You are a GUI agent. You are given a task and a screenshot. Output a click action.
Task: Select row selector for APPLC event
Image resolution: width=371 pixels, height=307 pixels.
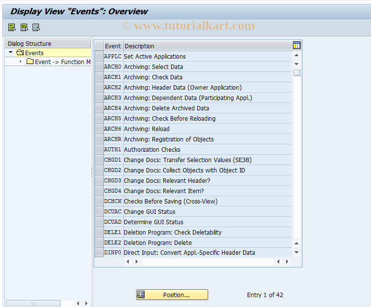click(x=99, y=56)
